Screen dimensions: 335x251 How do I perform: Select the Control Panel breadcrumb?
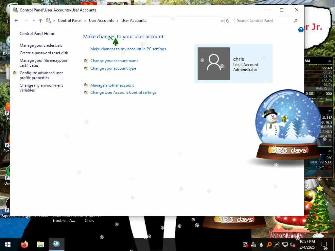70,21
